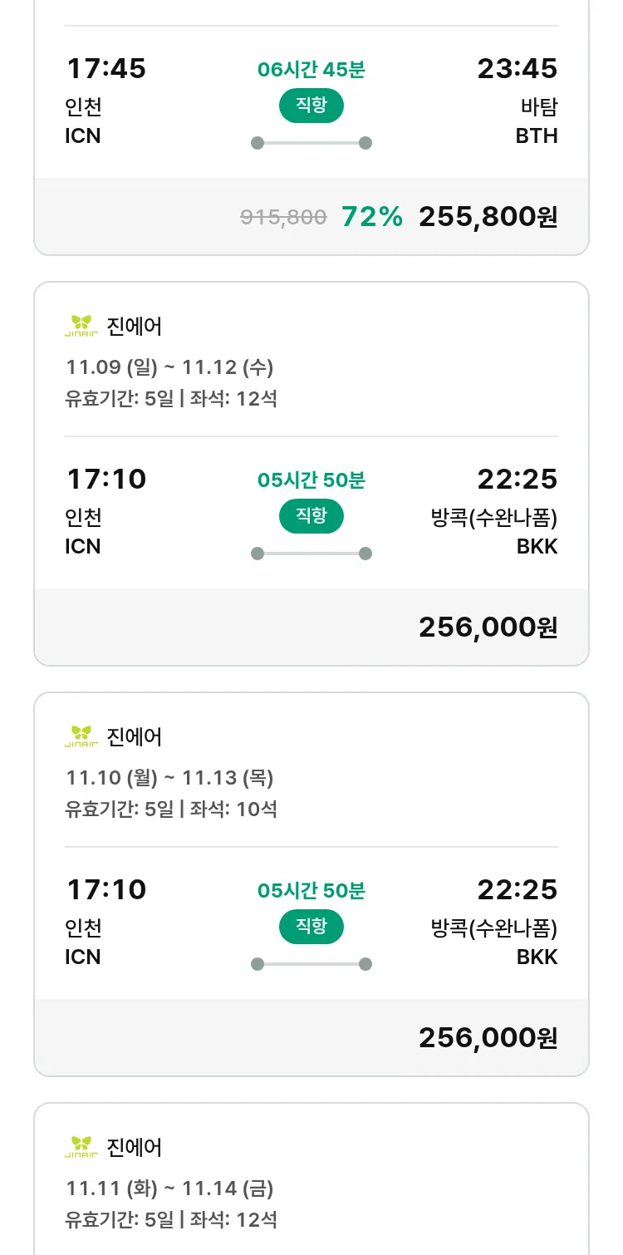Select the 256,000원 fare for the 11.09 departure
Viewport: 623px width, 1255px height.
[488, 627]
